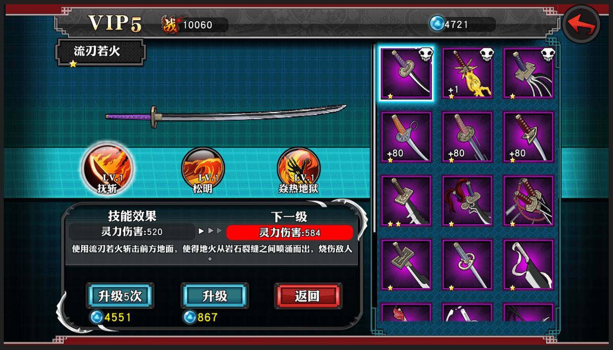Viewport: 613px width, 350px height.
Task: Pick the claw-bladed sword with skull badge
Action: pyautogui.click(x=528, y=74)
